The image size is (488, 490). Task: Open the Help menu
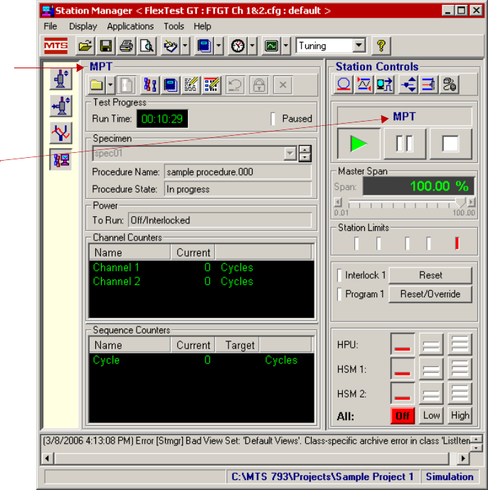click(202, 26)
